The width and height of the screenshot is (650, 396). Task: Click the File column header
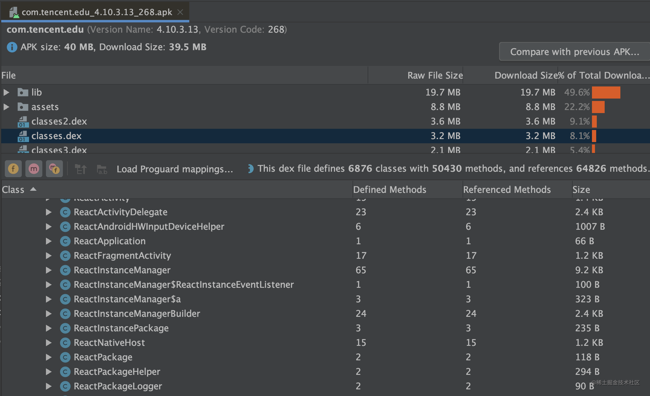(184, 75)
